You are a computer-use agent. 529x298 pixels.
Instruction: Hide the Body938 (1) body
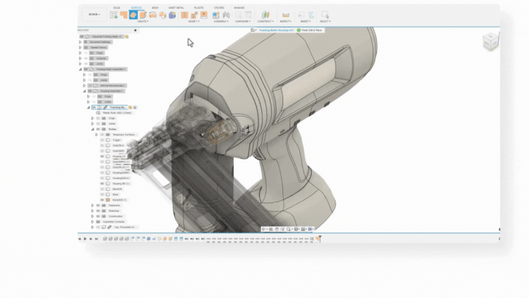pyautogui.click(x=102, y=200)
